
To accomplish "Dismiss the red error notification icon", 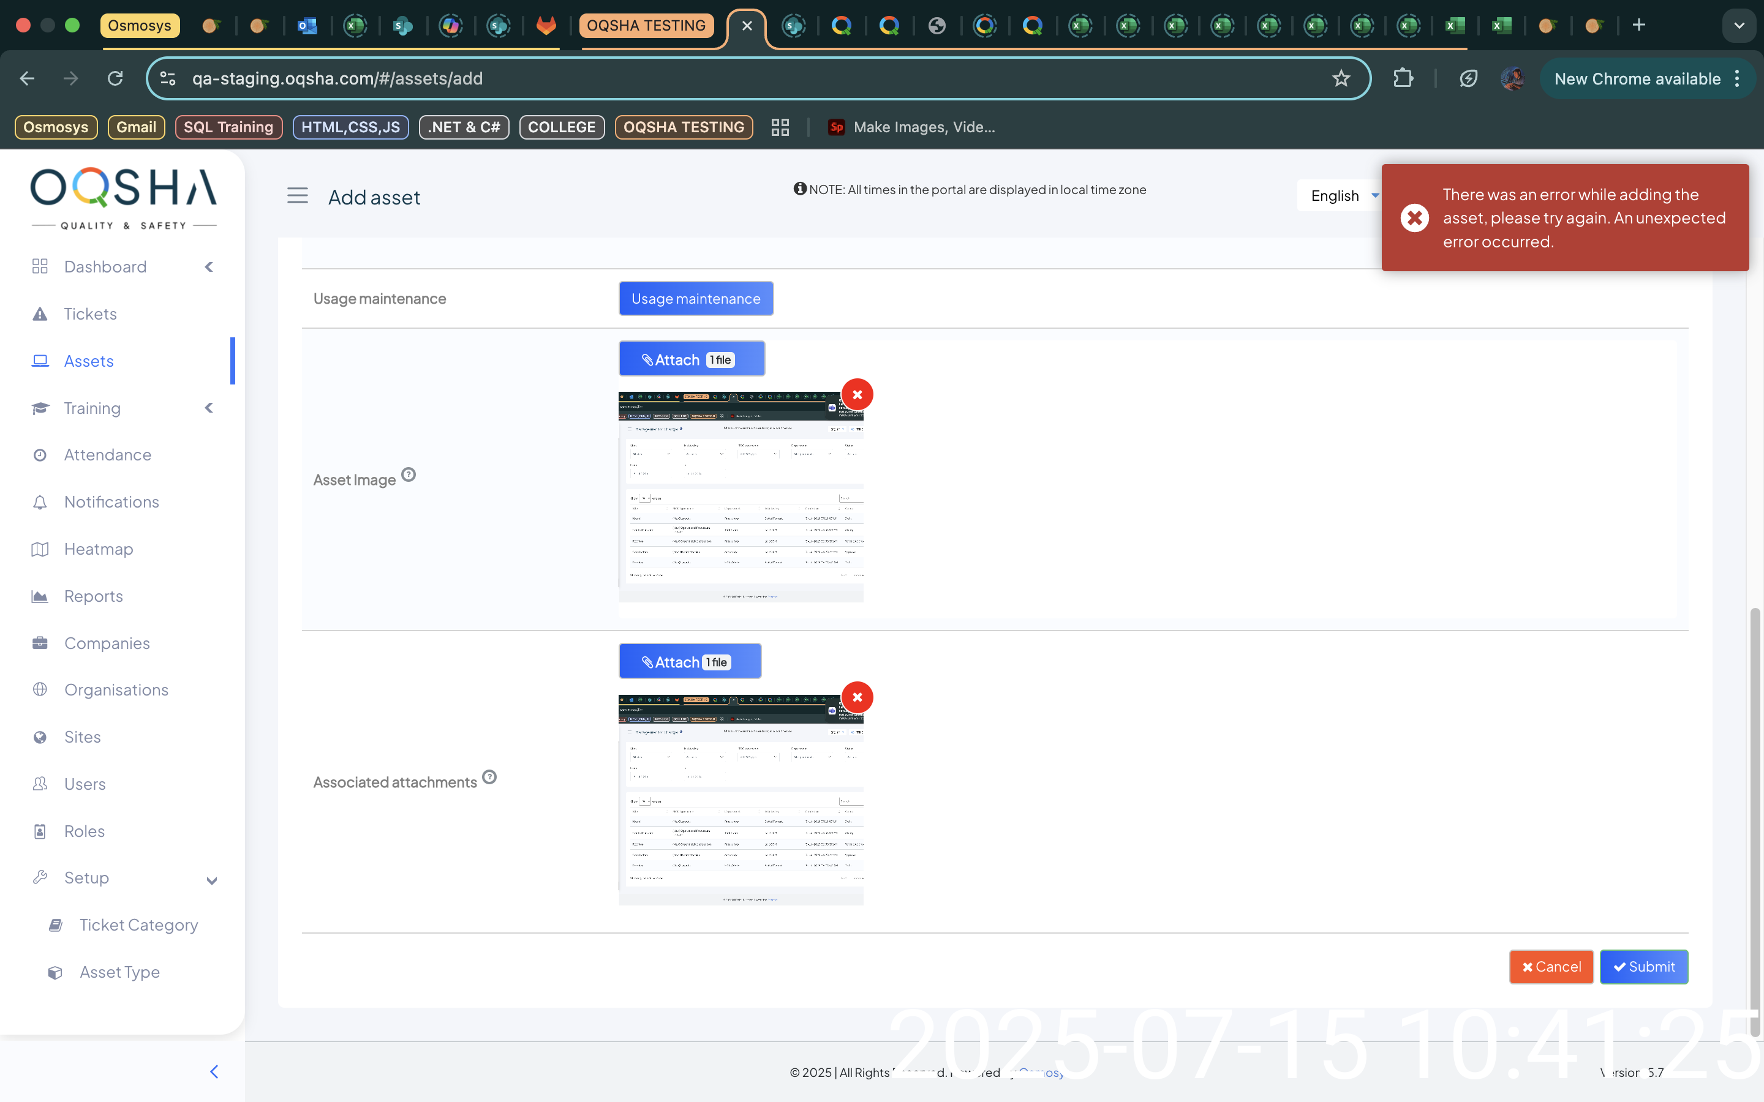I will coord(1414,218).
